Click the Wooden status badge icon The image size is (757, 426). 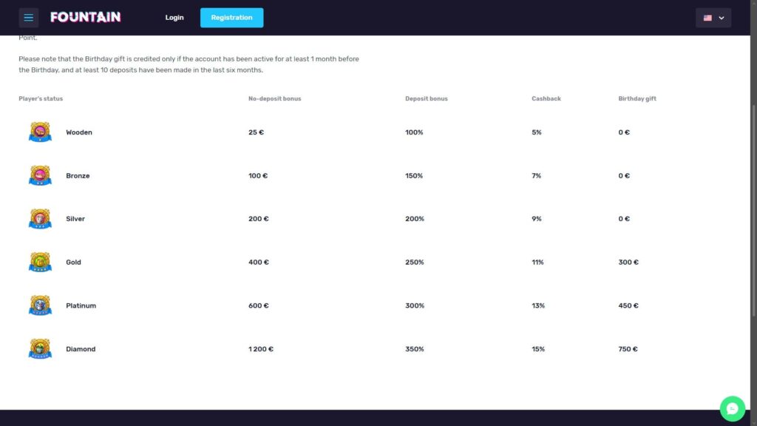(x=40, y=132)
